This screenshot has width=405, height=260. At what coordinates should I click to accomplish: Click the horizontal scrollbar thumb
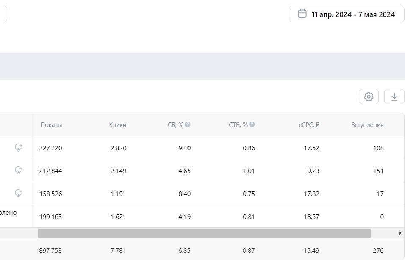point(204,233)
